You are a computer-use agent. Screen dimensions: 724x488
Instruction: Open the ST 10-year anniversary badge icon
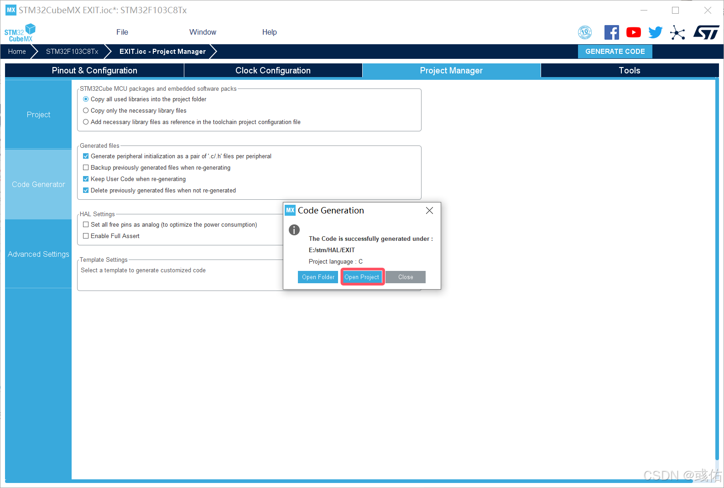click(585, 32)
